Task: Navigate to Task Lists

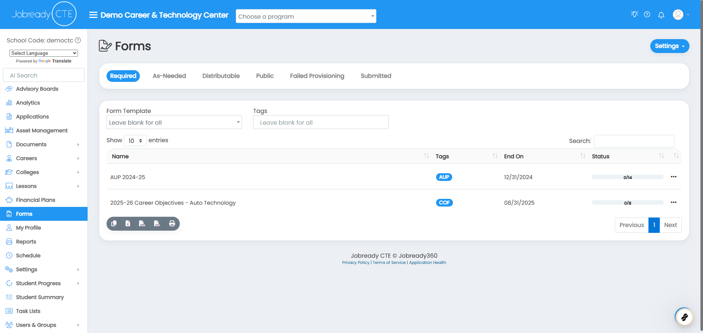Action: [x=44, y=311]
